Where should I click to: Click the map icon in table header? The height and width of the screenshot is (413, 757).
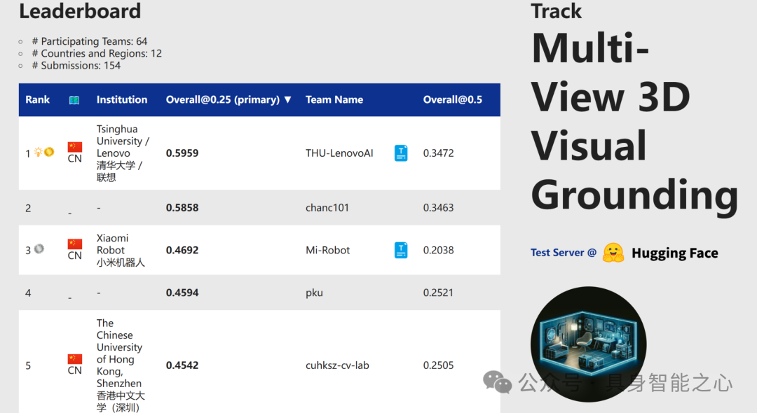coord(74,100)
